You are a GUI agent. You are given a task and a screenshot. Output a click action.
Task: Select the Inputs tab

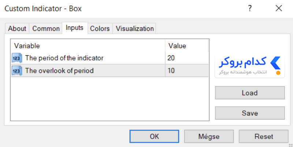pyautogui.click(x=75, y=28)
